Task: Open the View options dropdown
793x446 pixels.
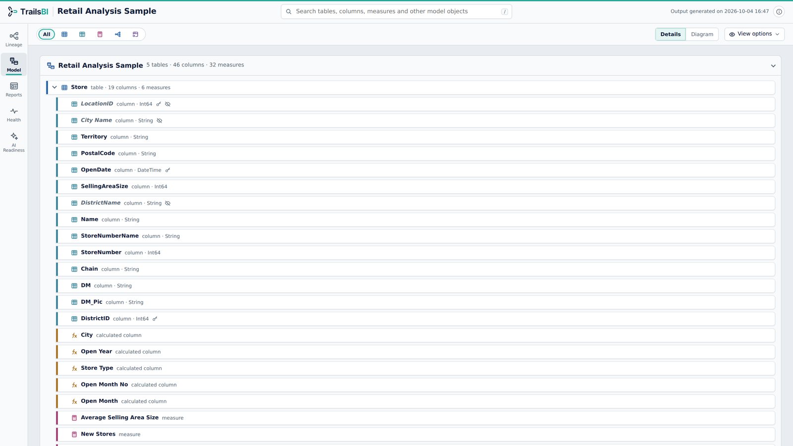Action: tap(754, 34)
